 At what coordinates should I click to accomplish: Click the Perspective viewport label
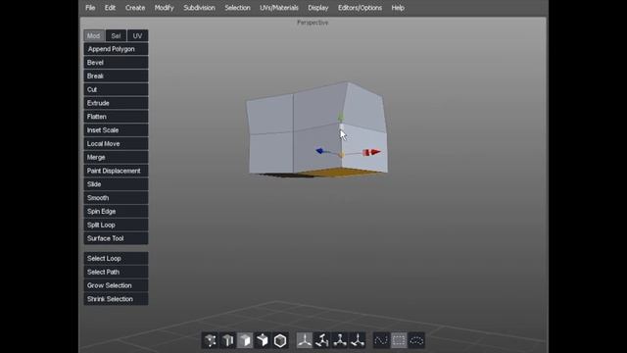(x=313, y=23)
